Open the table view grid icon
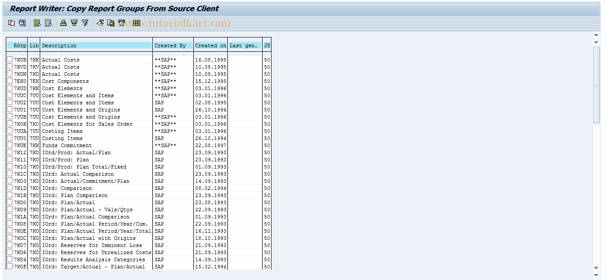 (136, 23)
